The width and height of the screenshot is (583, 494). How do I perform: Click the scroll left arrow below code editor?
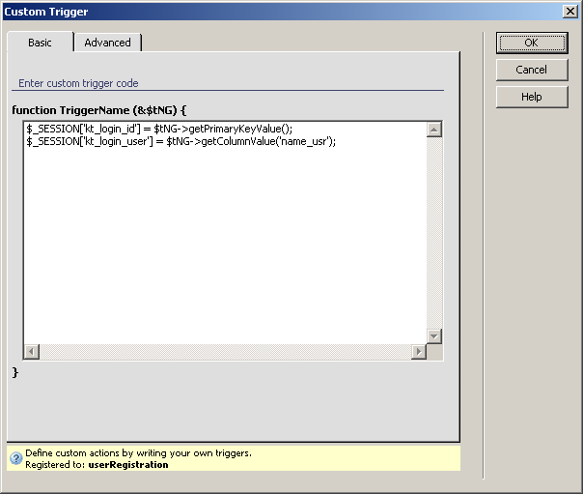click(32, 352)
